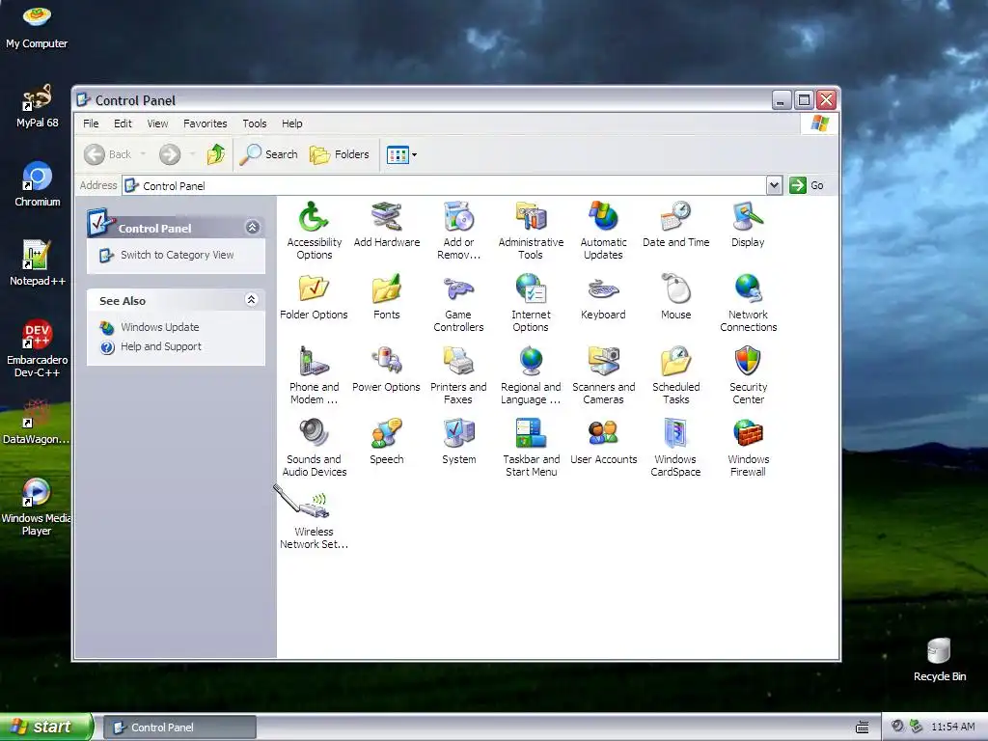Select the My Computer desktop icon

37,28
